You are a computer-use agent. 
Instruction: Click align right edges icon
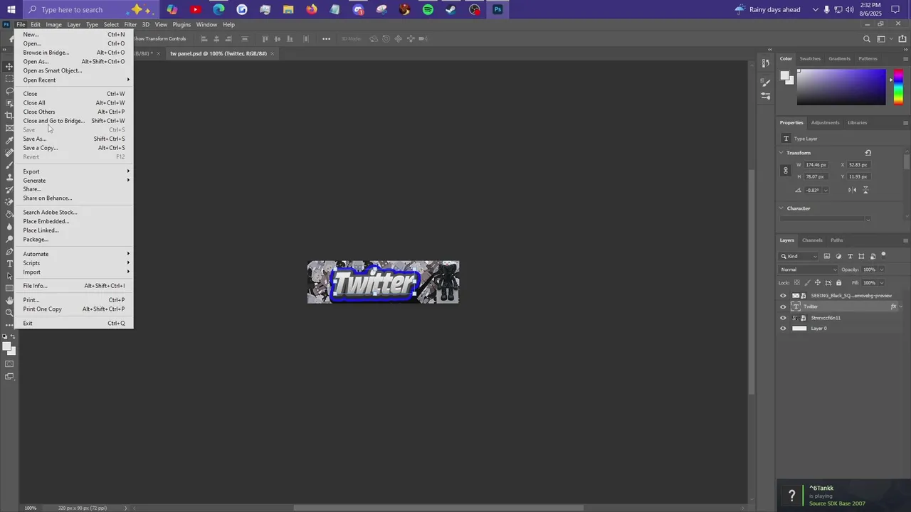tap(229, 38)
